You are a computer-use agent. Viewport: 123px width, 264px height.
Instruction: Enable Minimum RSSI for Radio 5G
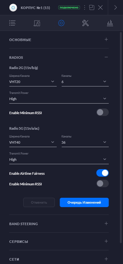(102, 183)
